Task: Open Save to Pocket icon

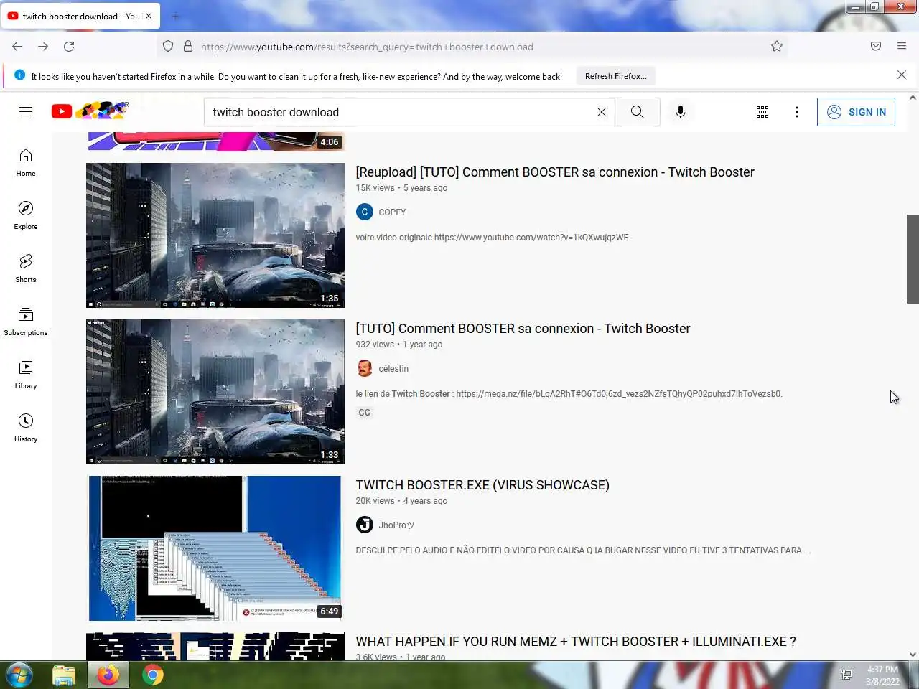Action: tap(876, 47)
